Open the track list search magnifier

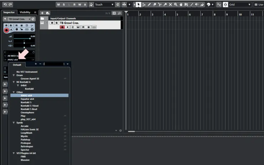tap(120, 13)
